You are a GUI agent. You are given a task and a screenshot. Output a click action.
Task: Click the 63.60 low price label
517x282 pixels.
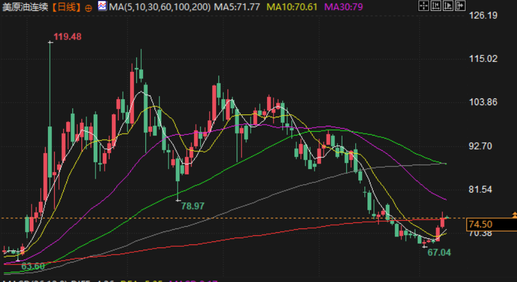(33, 266)
